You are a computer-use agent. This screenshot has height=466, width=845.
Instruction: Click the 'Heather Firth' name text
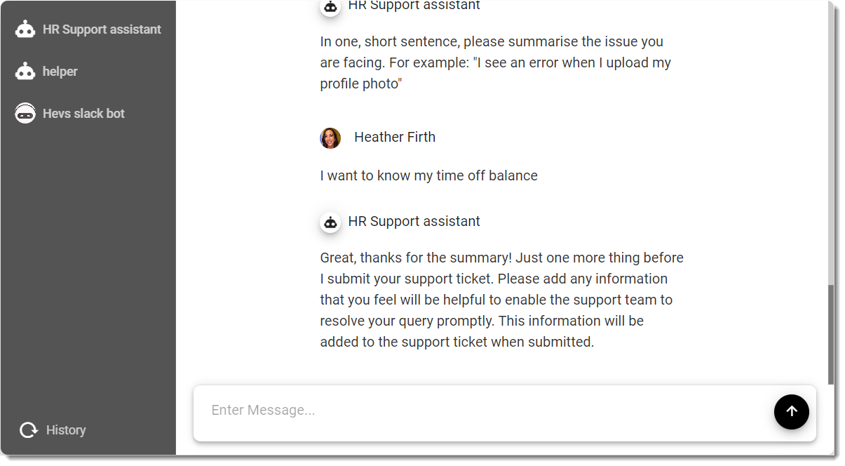(395, 137)
